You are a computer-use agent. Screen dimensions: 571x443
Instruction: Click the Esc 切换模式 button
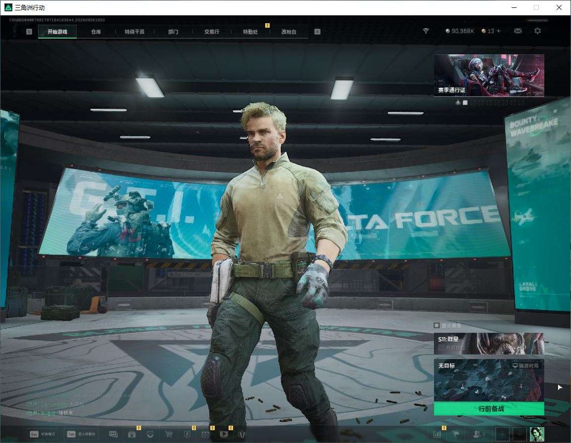(x=42, y=434)
